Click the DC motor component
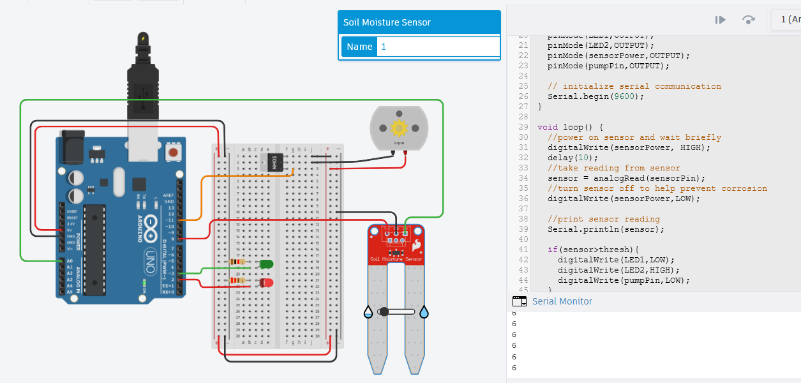 coord(400,129)
